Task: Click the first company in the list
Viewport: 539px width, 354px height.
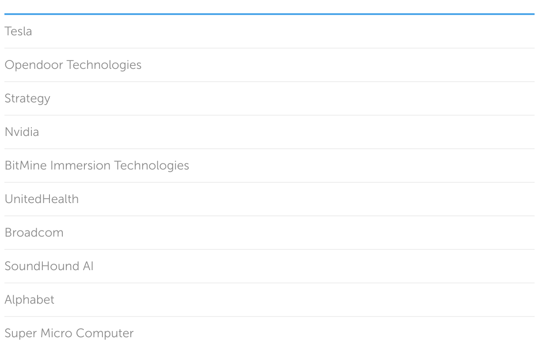Action: 18,31
